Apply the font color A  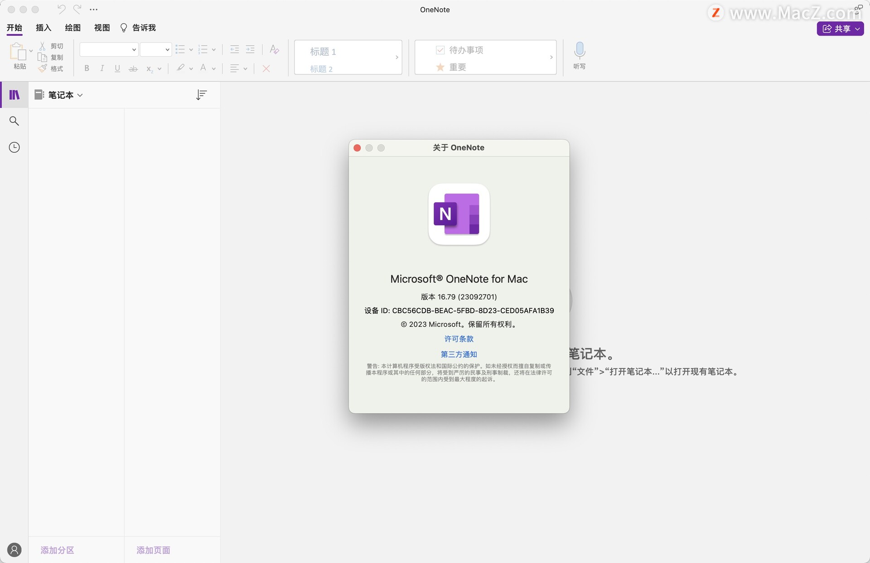[203, 68]
